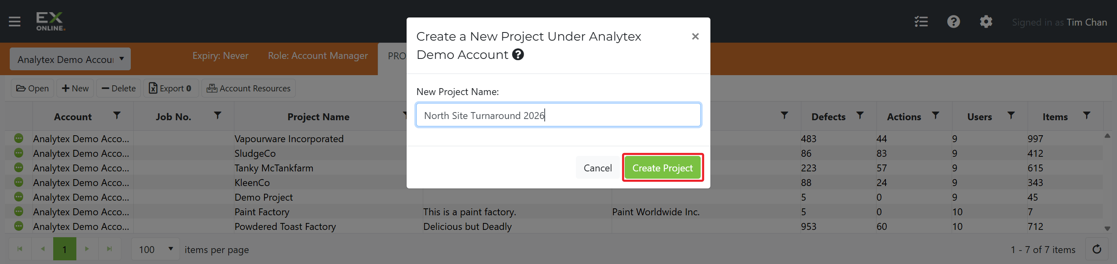The height and width of the screenshot is (264, 1117).
Task: Click status icon for KleenCo row
Action: click(19, 182)
